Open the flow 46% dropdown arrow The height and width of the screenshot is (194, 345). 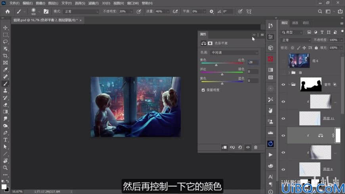tap(168, 12)
